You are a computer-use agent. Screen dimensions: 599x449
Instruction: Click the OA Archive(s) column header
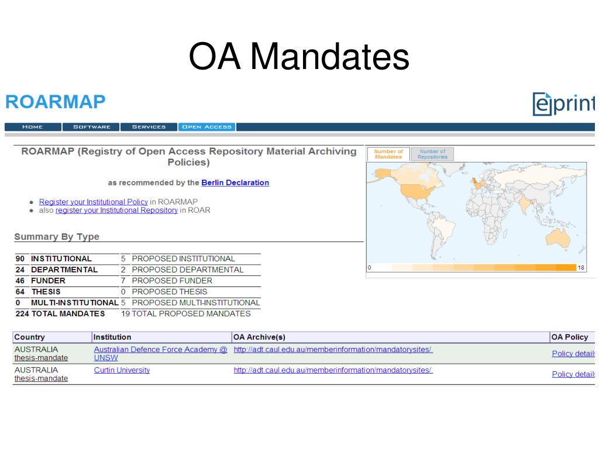pos(390,337)
